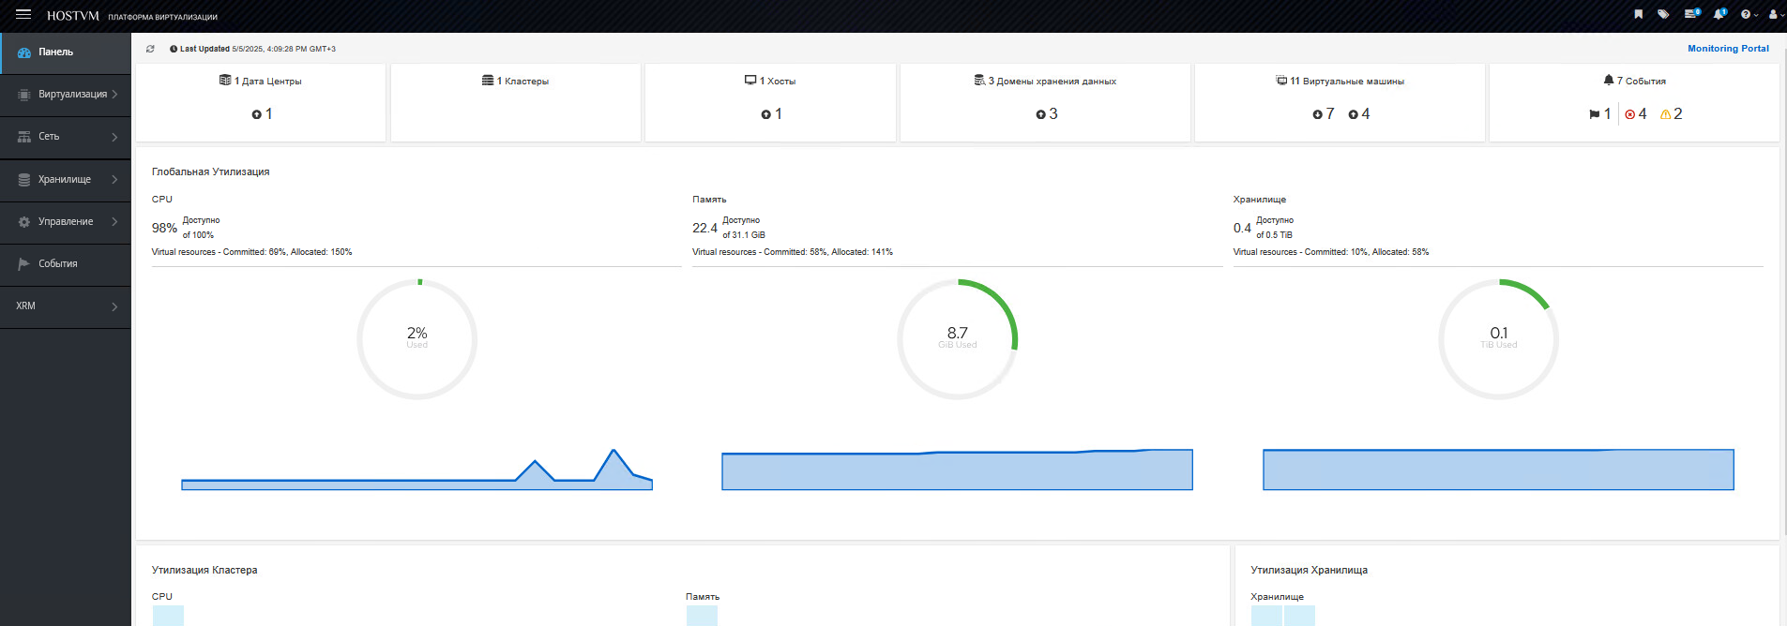Open the help question-mark menu

[x=1749, y=14]
